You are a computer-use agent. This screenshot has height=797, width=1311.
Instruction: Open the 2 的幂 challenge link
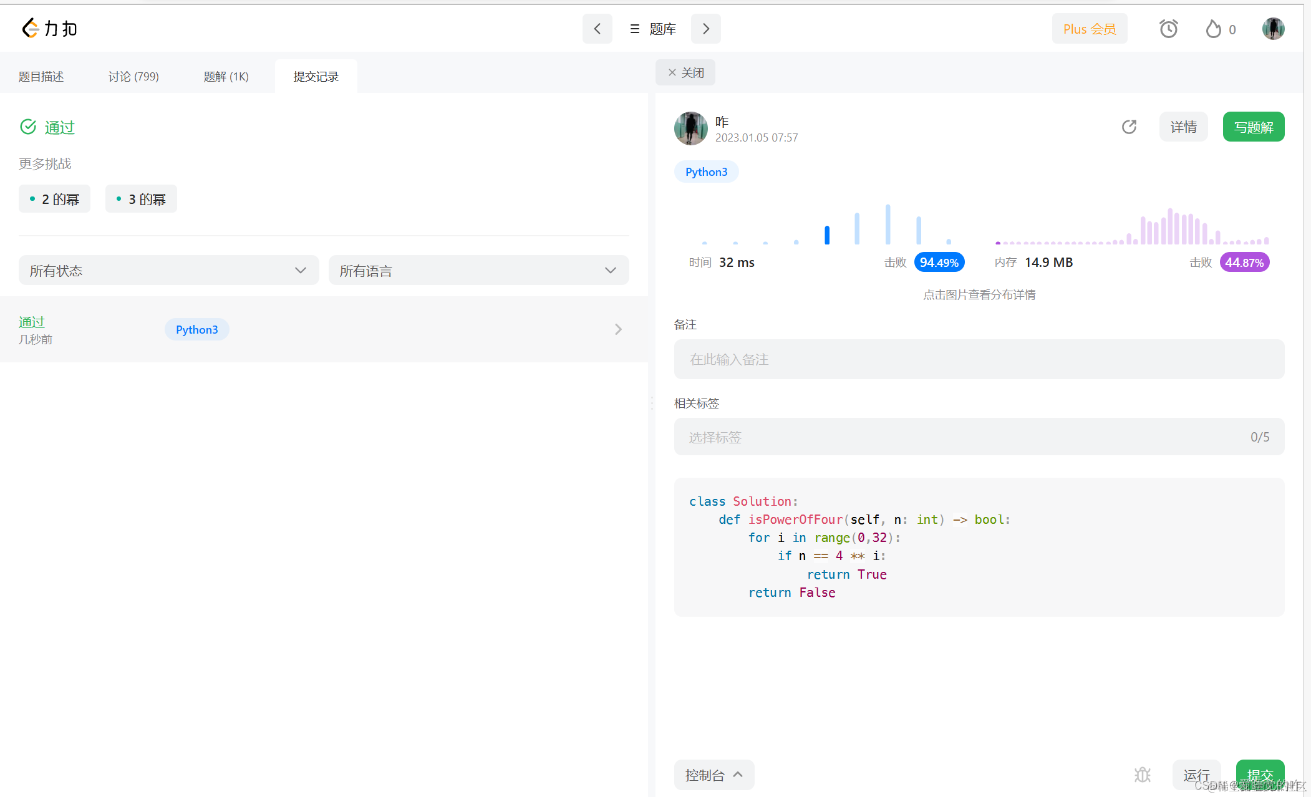coord(54,199)
